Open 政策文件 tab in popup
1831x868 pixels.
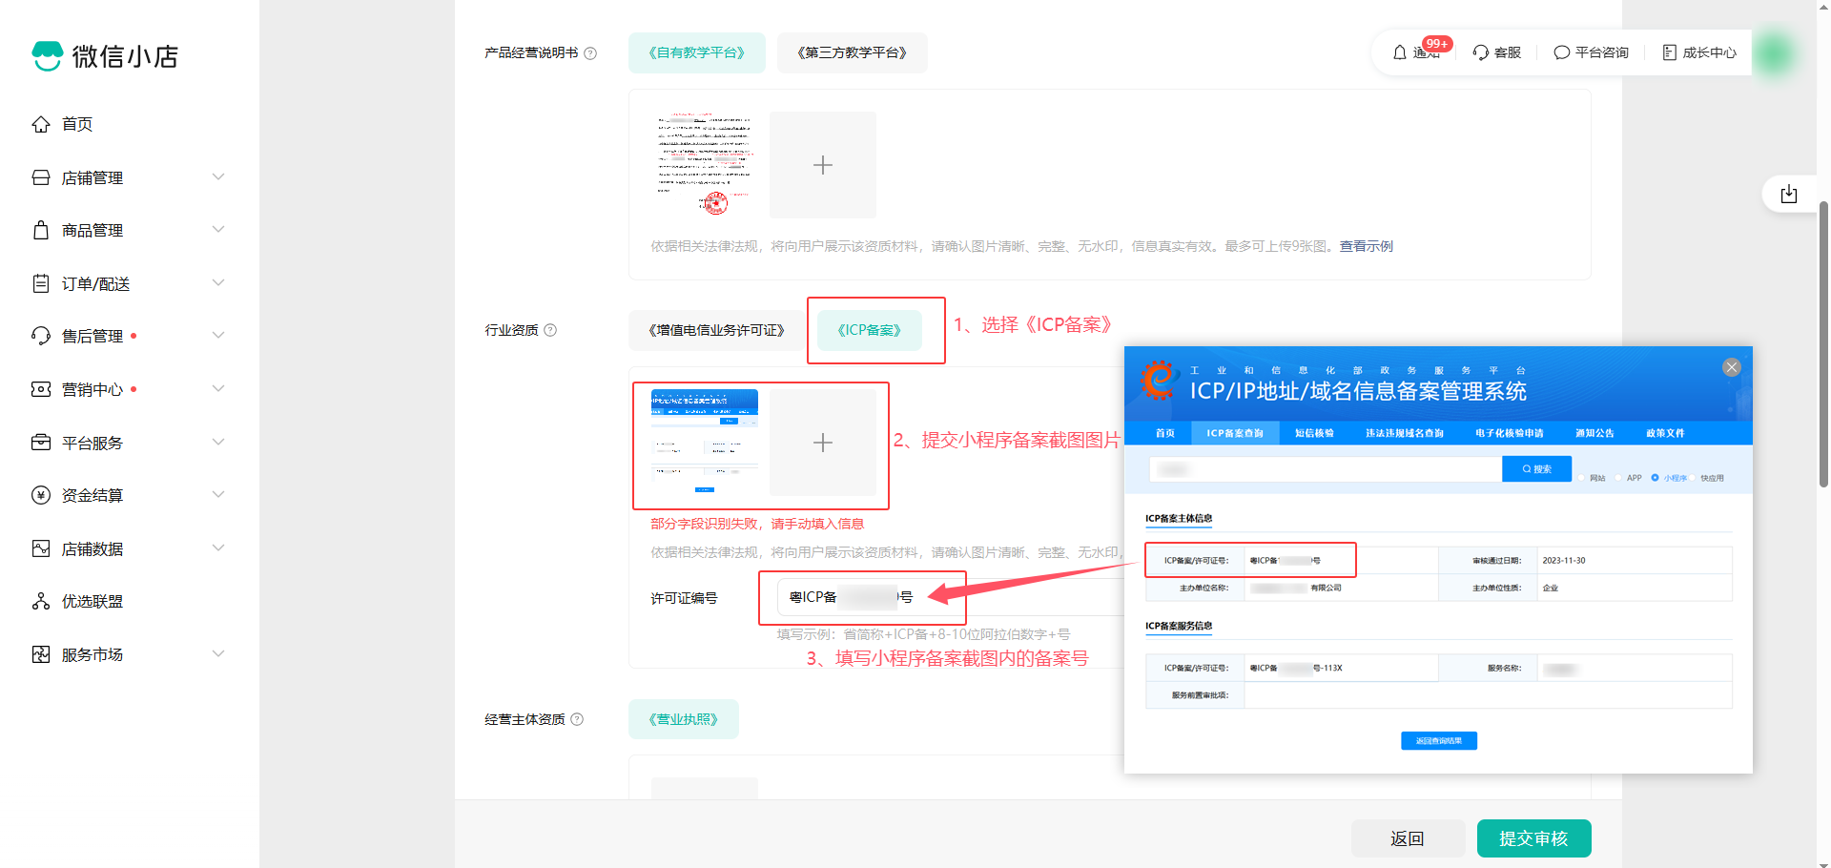[x=1665, y=433]
